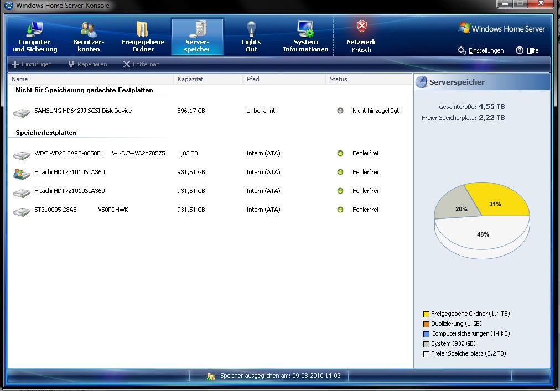The height and width of the screenshot is (391, 560).
Task: Select the WDC WD20 EARS drive icon
Action: (x=22, y=155)
